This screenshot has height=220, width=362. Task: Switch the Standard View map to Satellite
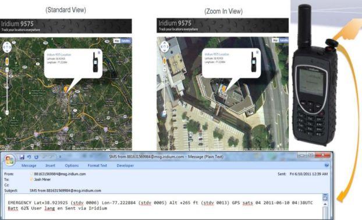coord(126,41)
